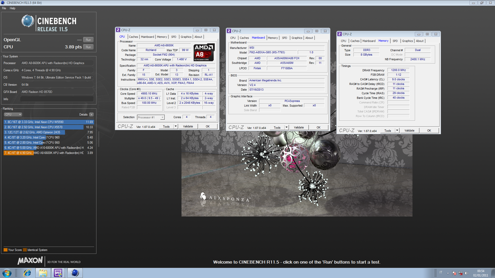
Task: Minimize the Mainboard CPU-Z window
Action: [x=308, y=31]
